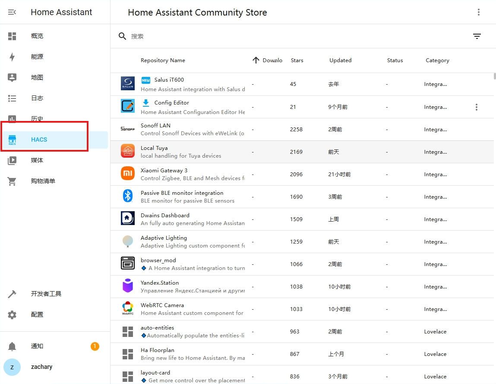The height and width of the screenshot is (384, 496).
Task: Open the 通知 notification bell icon
Action: (12, 346)
